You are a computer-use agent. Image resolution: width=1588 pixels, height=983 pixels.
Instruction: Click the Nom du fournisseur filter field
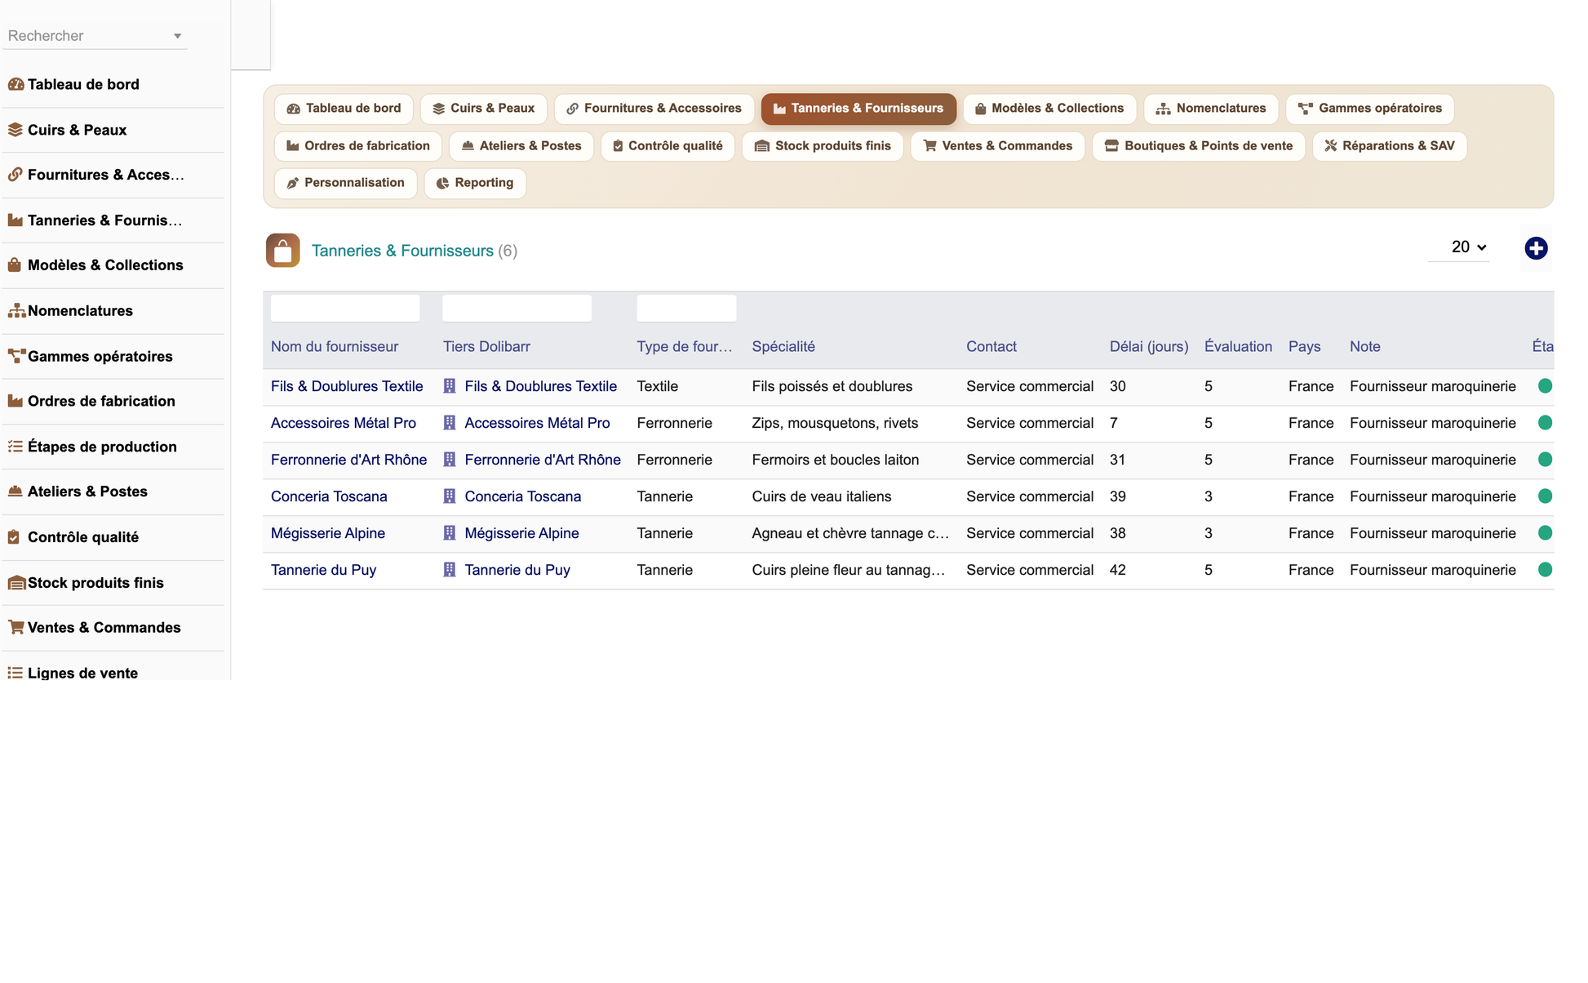coord(345,309)
